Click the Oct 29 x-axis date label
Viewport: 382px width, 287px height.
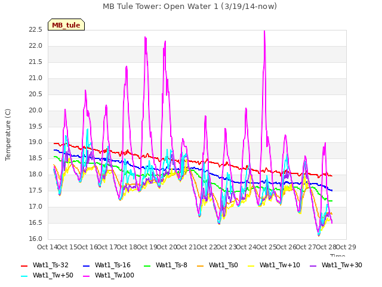click(346, 247)
